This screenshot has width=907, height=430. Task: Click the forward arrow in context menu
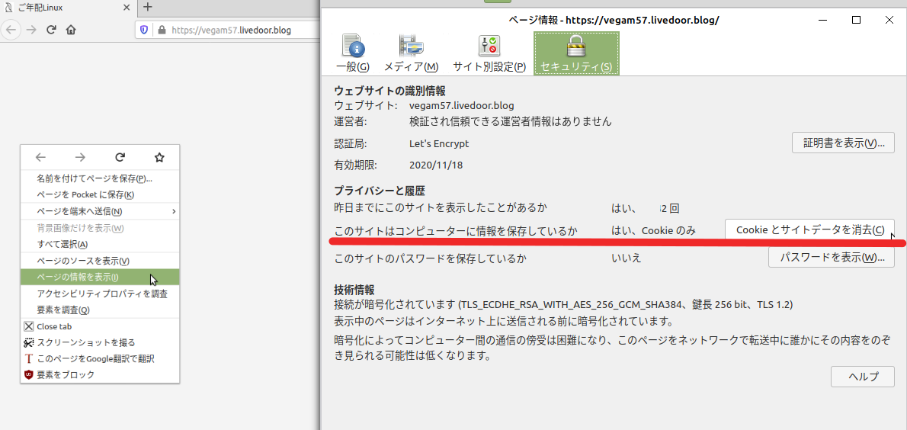click(80, 157)
